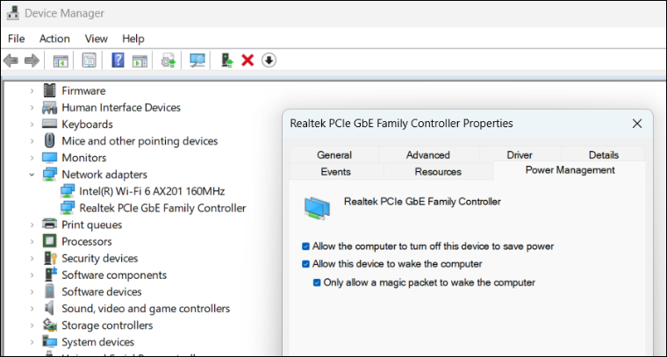
Task: Switch to the Events tab
Action: 335,172
